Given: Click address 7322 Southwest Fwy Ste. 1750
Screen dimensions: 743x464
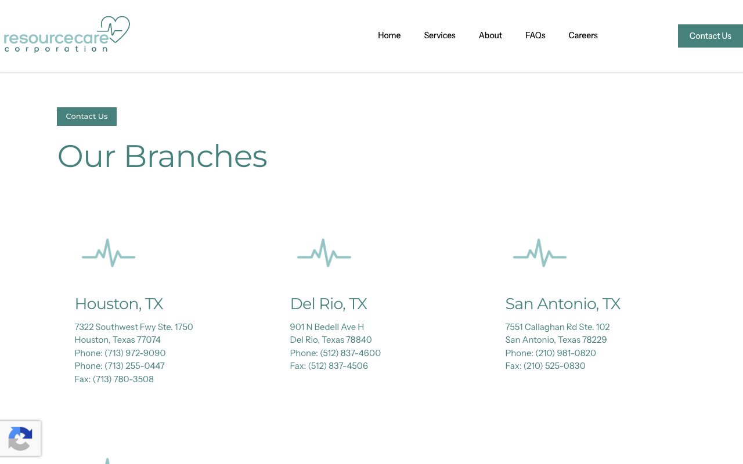Looking at the screenshot, I should click(134, 327).
